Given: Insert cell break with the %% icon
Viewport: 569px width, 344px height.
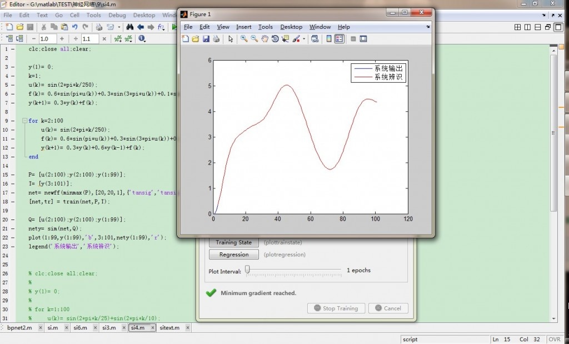Looking at the screenshot, I should [x=118, y=38].
